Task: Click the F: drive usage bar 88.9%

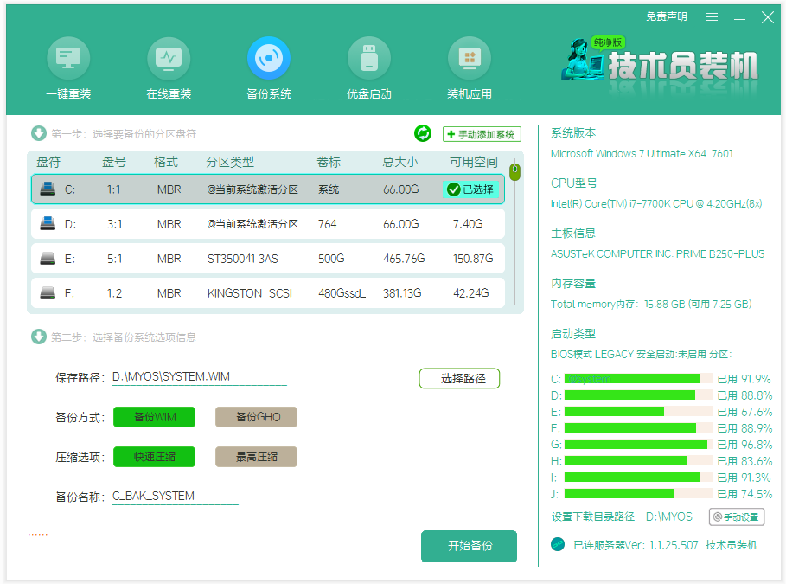Action: pyautogui.click(x=638, y=428)
